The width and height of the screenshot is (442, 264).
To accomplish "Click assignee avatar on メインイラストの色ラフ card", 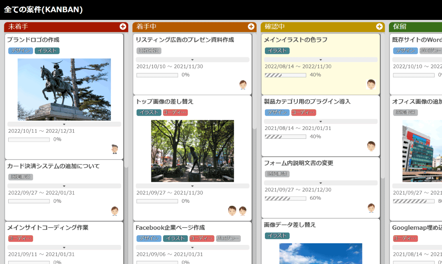I will pyautogui.click(x=371, y=84).
